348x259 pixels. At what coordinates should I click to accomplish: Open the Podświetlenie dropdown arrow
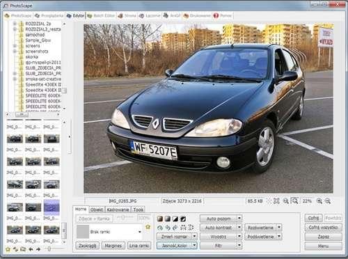(x=279, y=237)
